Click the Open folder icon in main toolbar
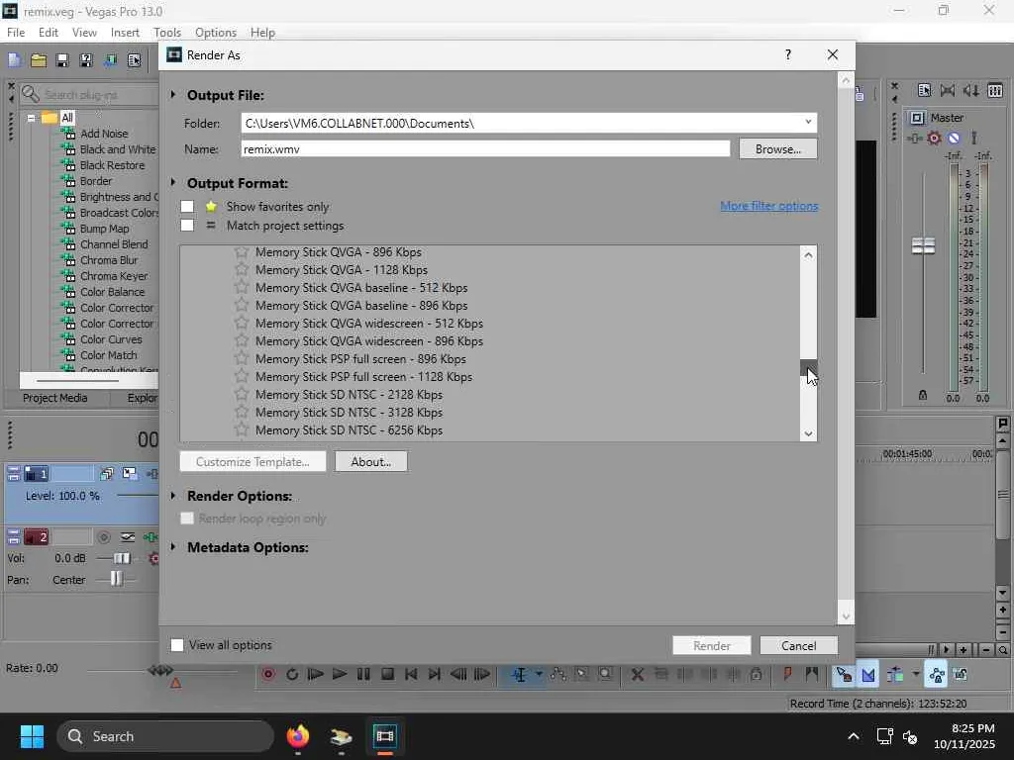This screenshot has width=1014, height=760. pyautogui.click(x=39, y=60)
